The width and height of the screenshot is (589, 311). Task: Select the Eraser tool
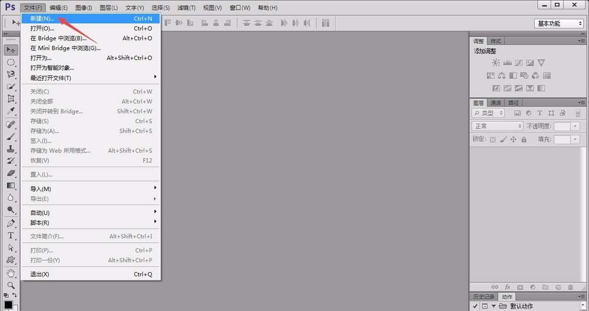pos(11,173)
